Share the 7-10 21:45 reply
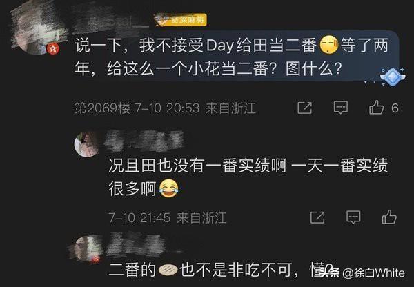The width and height of the screenshot is (414, 287). 317,217
